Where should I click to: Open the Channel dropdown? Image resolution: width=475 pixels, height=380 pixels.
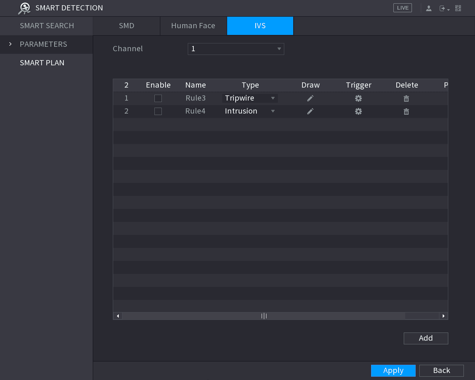pos(236,49)
